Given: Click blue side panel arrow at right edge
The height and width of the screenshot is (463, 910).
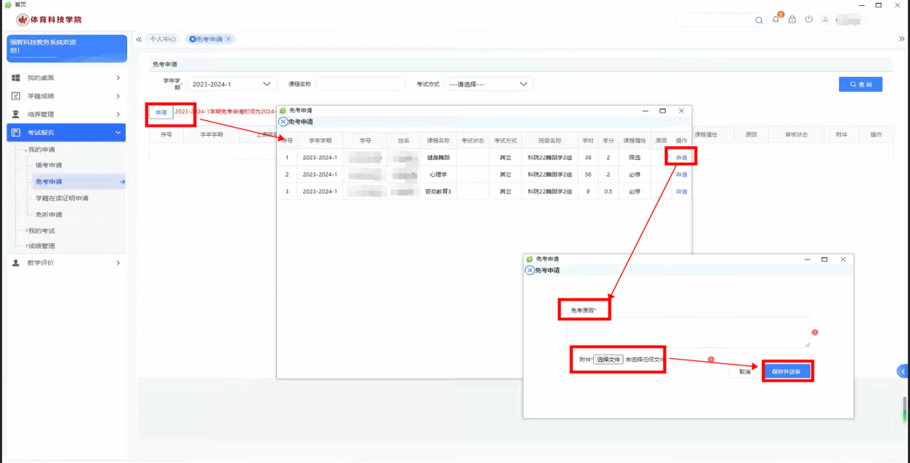Looking at the screenshot, I should click(x=903, y=371).
